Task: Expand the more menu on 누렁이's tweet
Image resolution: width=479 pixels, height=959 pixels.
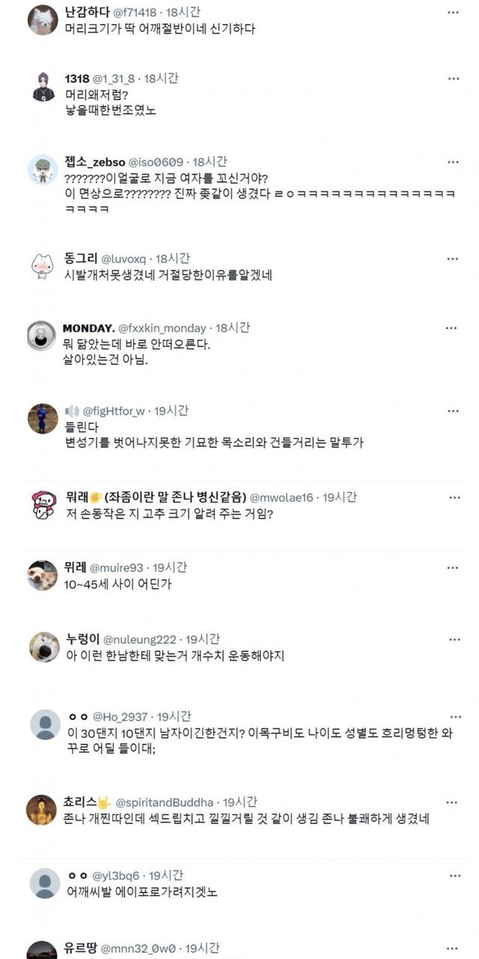Action: pyautogui.click(x=454, y=639)
